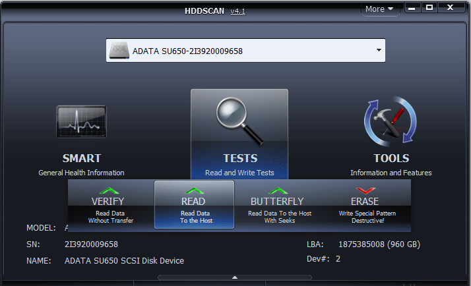Expand the drive selection dropdown arrow
Viewport: 471px width, 286px height.
[379, 50]
